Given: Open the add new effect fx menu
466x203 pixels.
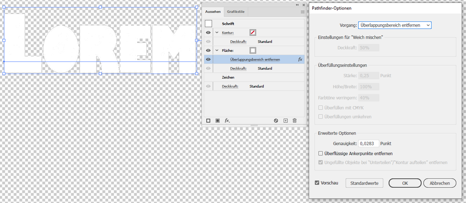Looking at the screenshot, I should (227, 121).
